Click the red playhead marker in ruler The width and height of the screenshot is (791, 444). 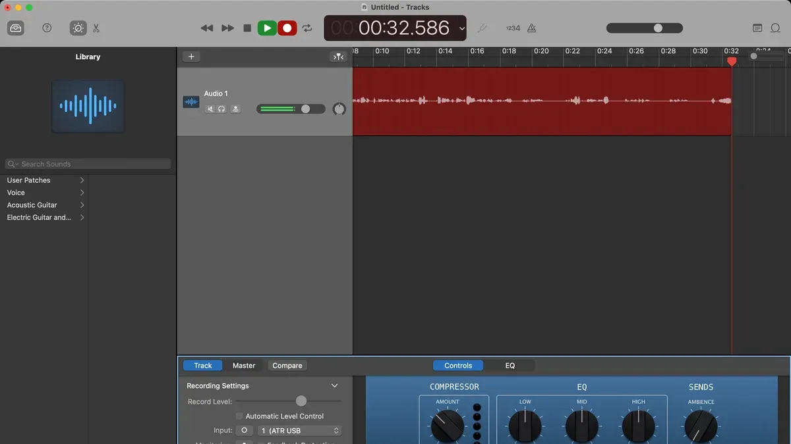pyautogui.click(x=732, y=61)
